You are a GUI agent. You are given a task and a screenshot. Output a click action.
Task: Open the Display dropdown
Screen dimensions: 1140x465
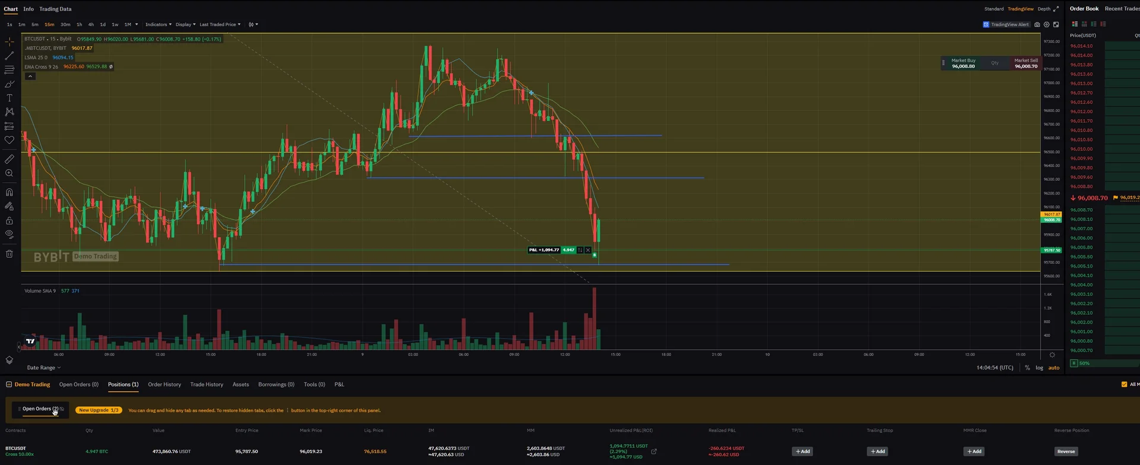(x=185, y=24)
